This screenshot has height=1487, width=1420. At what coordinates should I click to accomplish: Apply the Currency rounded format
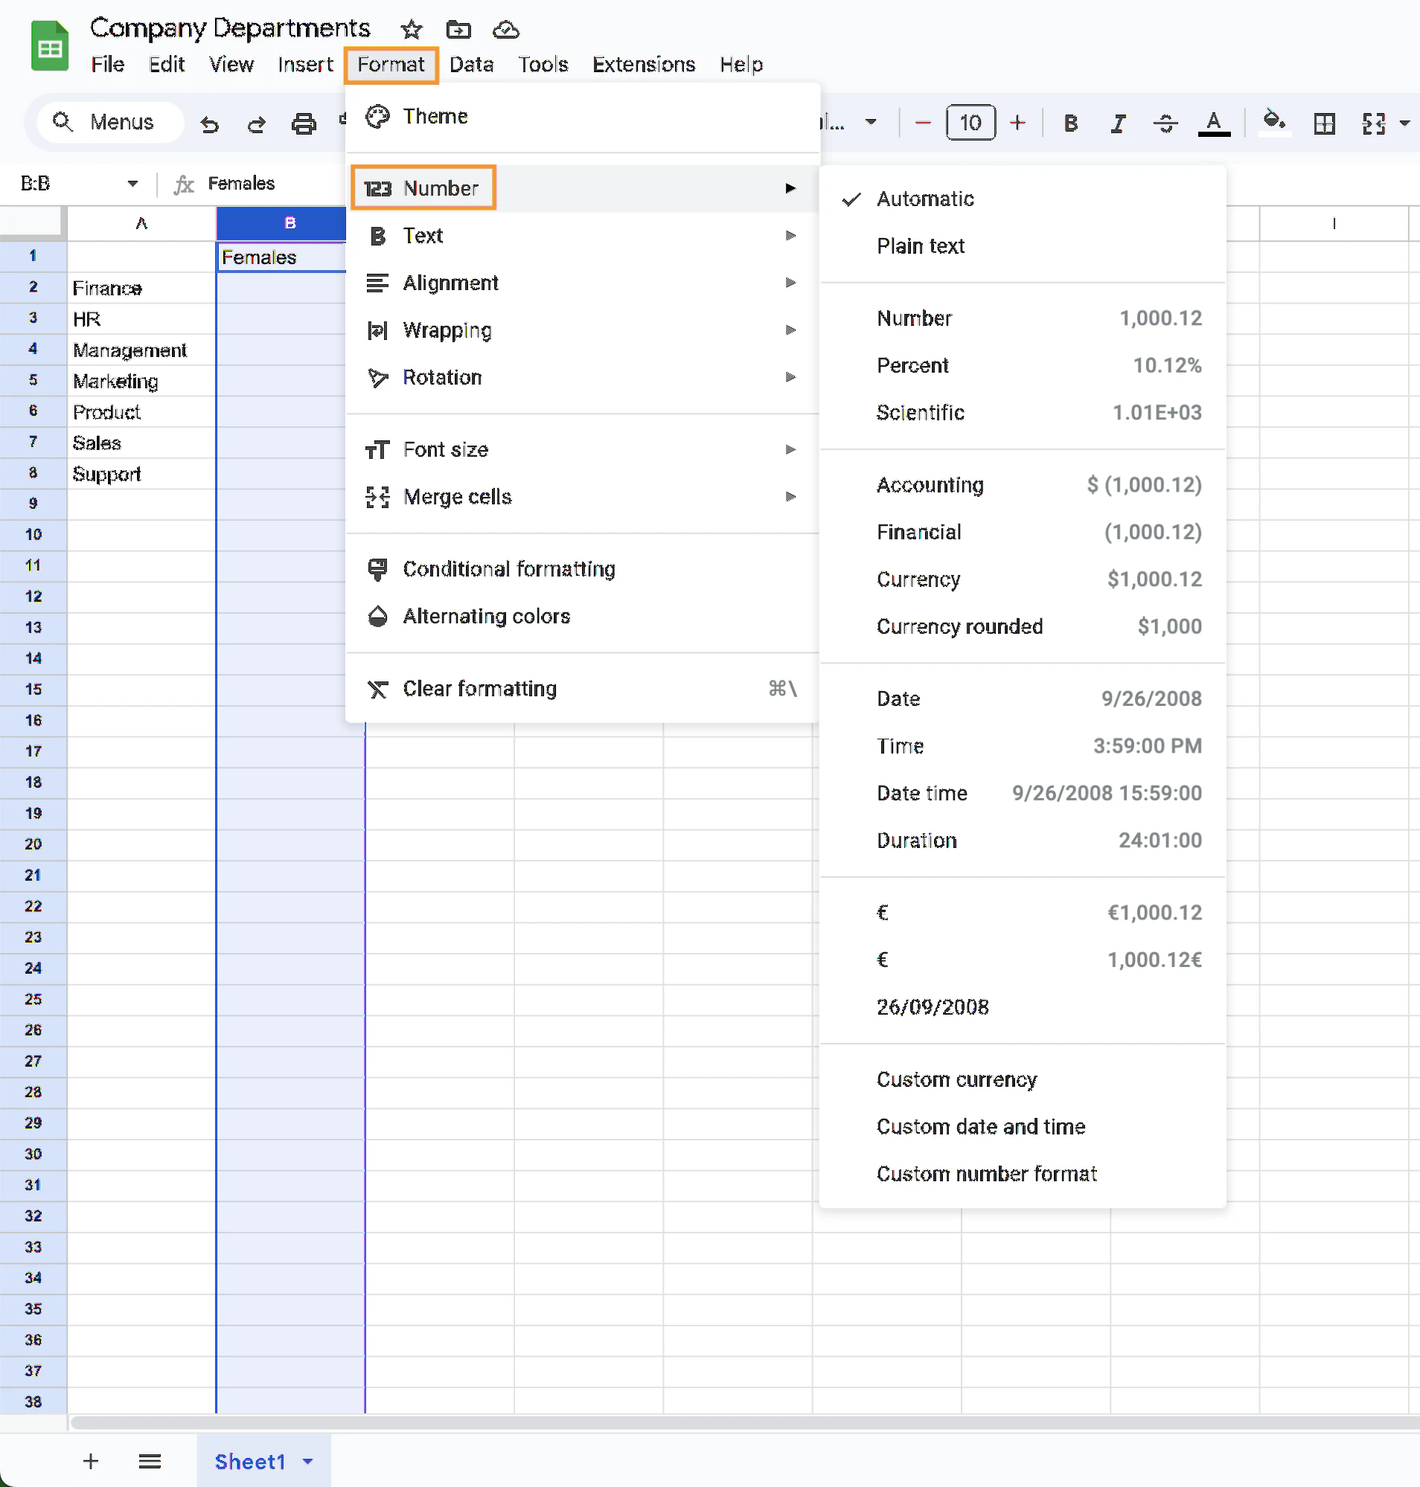[x=1022, y=626]
